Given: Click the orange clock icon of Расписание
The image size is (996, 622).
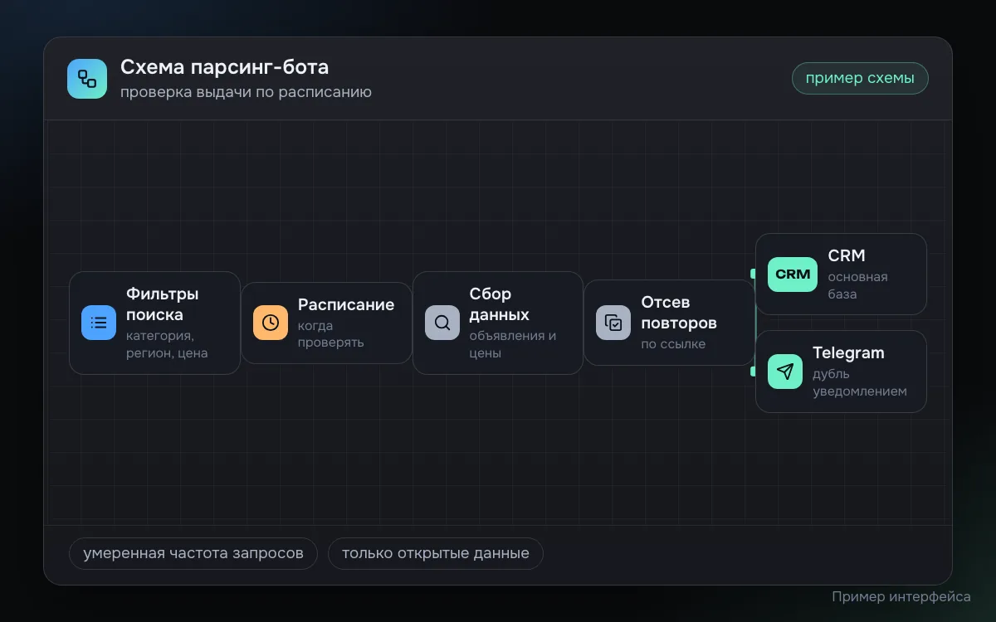Looking at the screenshot, I should pyautogui.click(x=271, y=323).
